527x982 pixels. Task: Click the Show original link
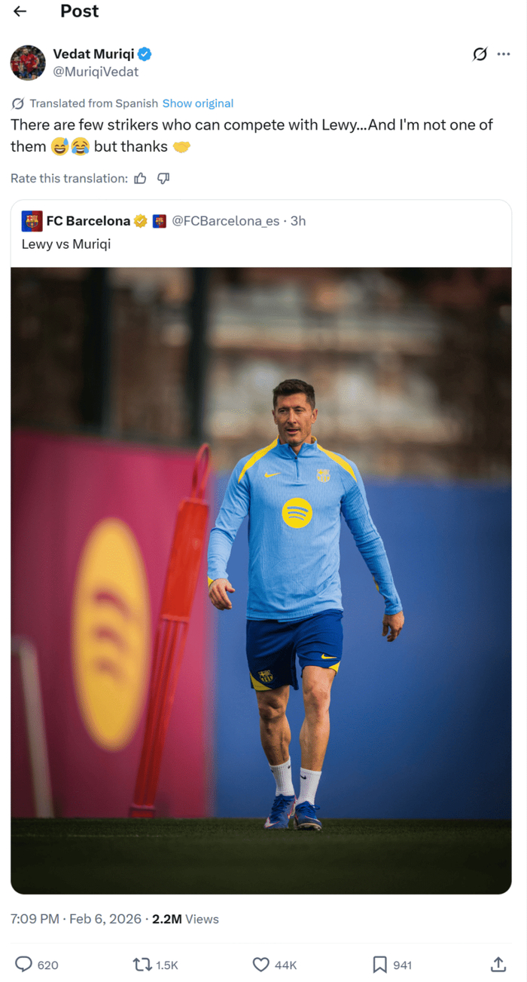[x=198, y=103]
